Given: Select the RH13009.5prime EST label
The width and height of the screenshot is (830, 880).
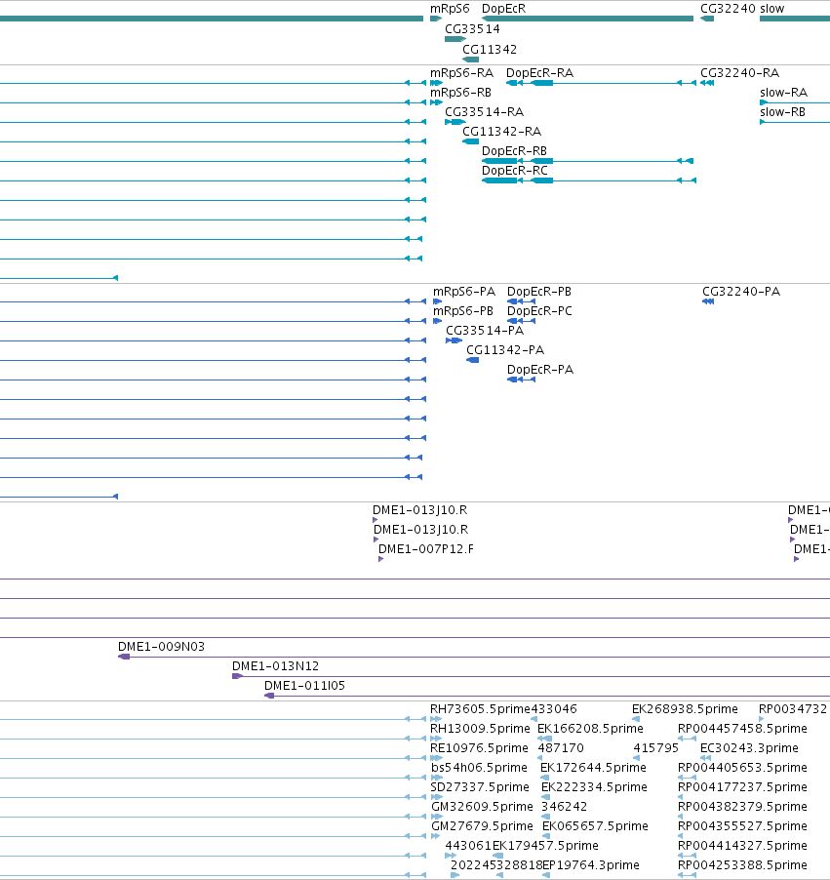Looking at the screenshot, I should [x=480, y=729].
